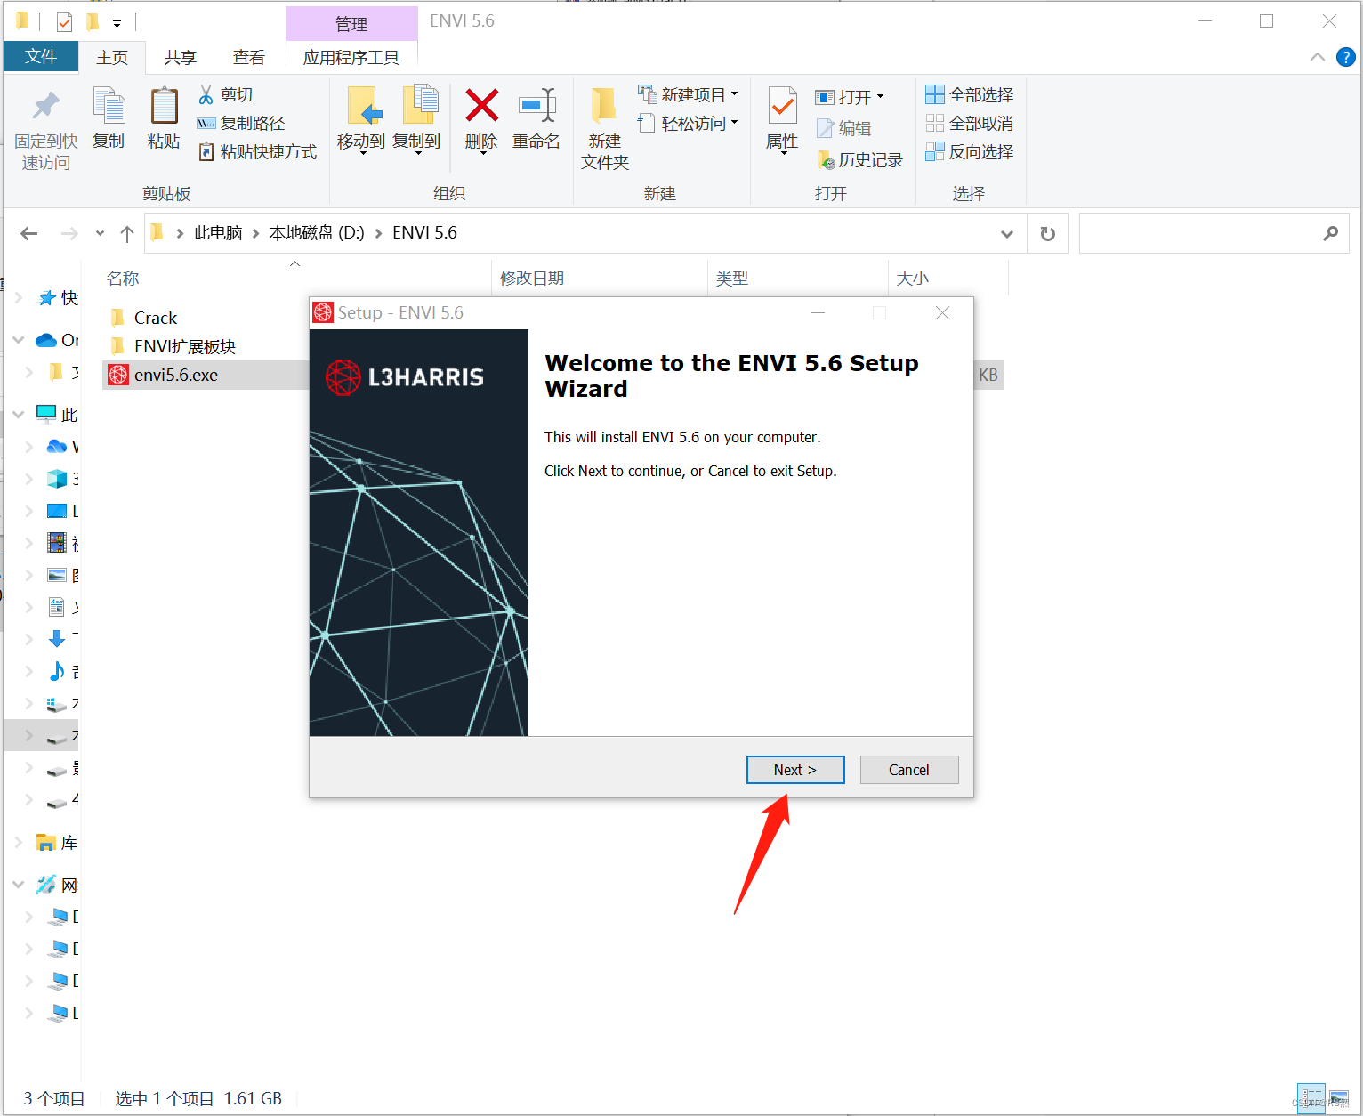Image resolution: width=1363 pixels, height=1116 pixels.
Task: Expand Quick Access tree node
Action: 19,297
